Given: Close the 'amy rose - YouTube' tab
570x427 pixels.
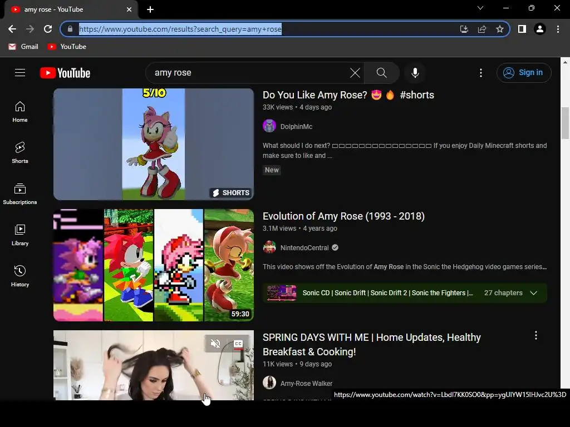Looking at the screenshot, I should click(129, 9).
